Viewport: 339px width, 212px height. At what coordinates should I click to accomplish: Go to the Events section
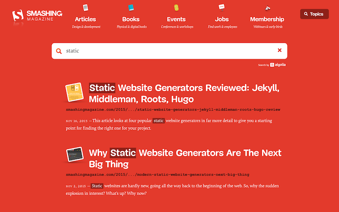click(176, 19)
